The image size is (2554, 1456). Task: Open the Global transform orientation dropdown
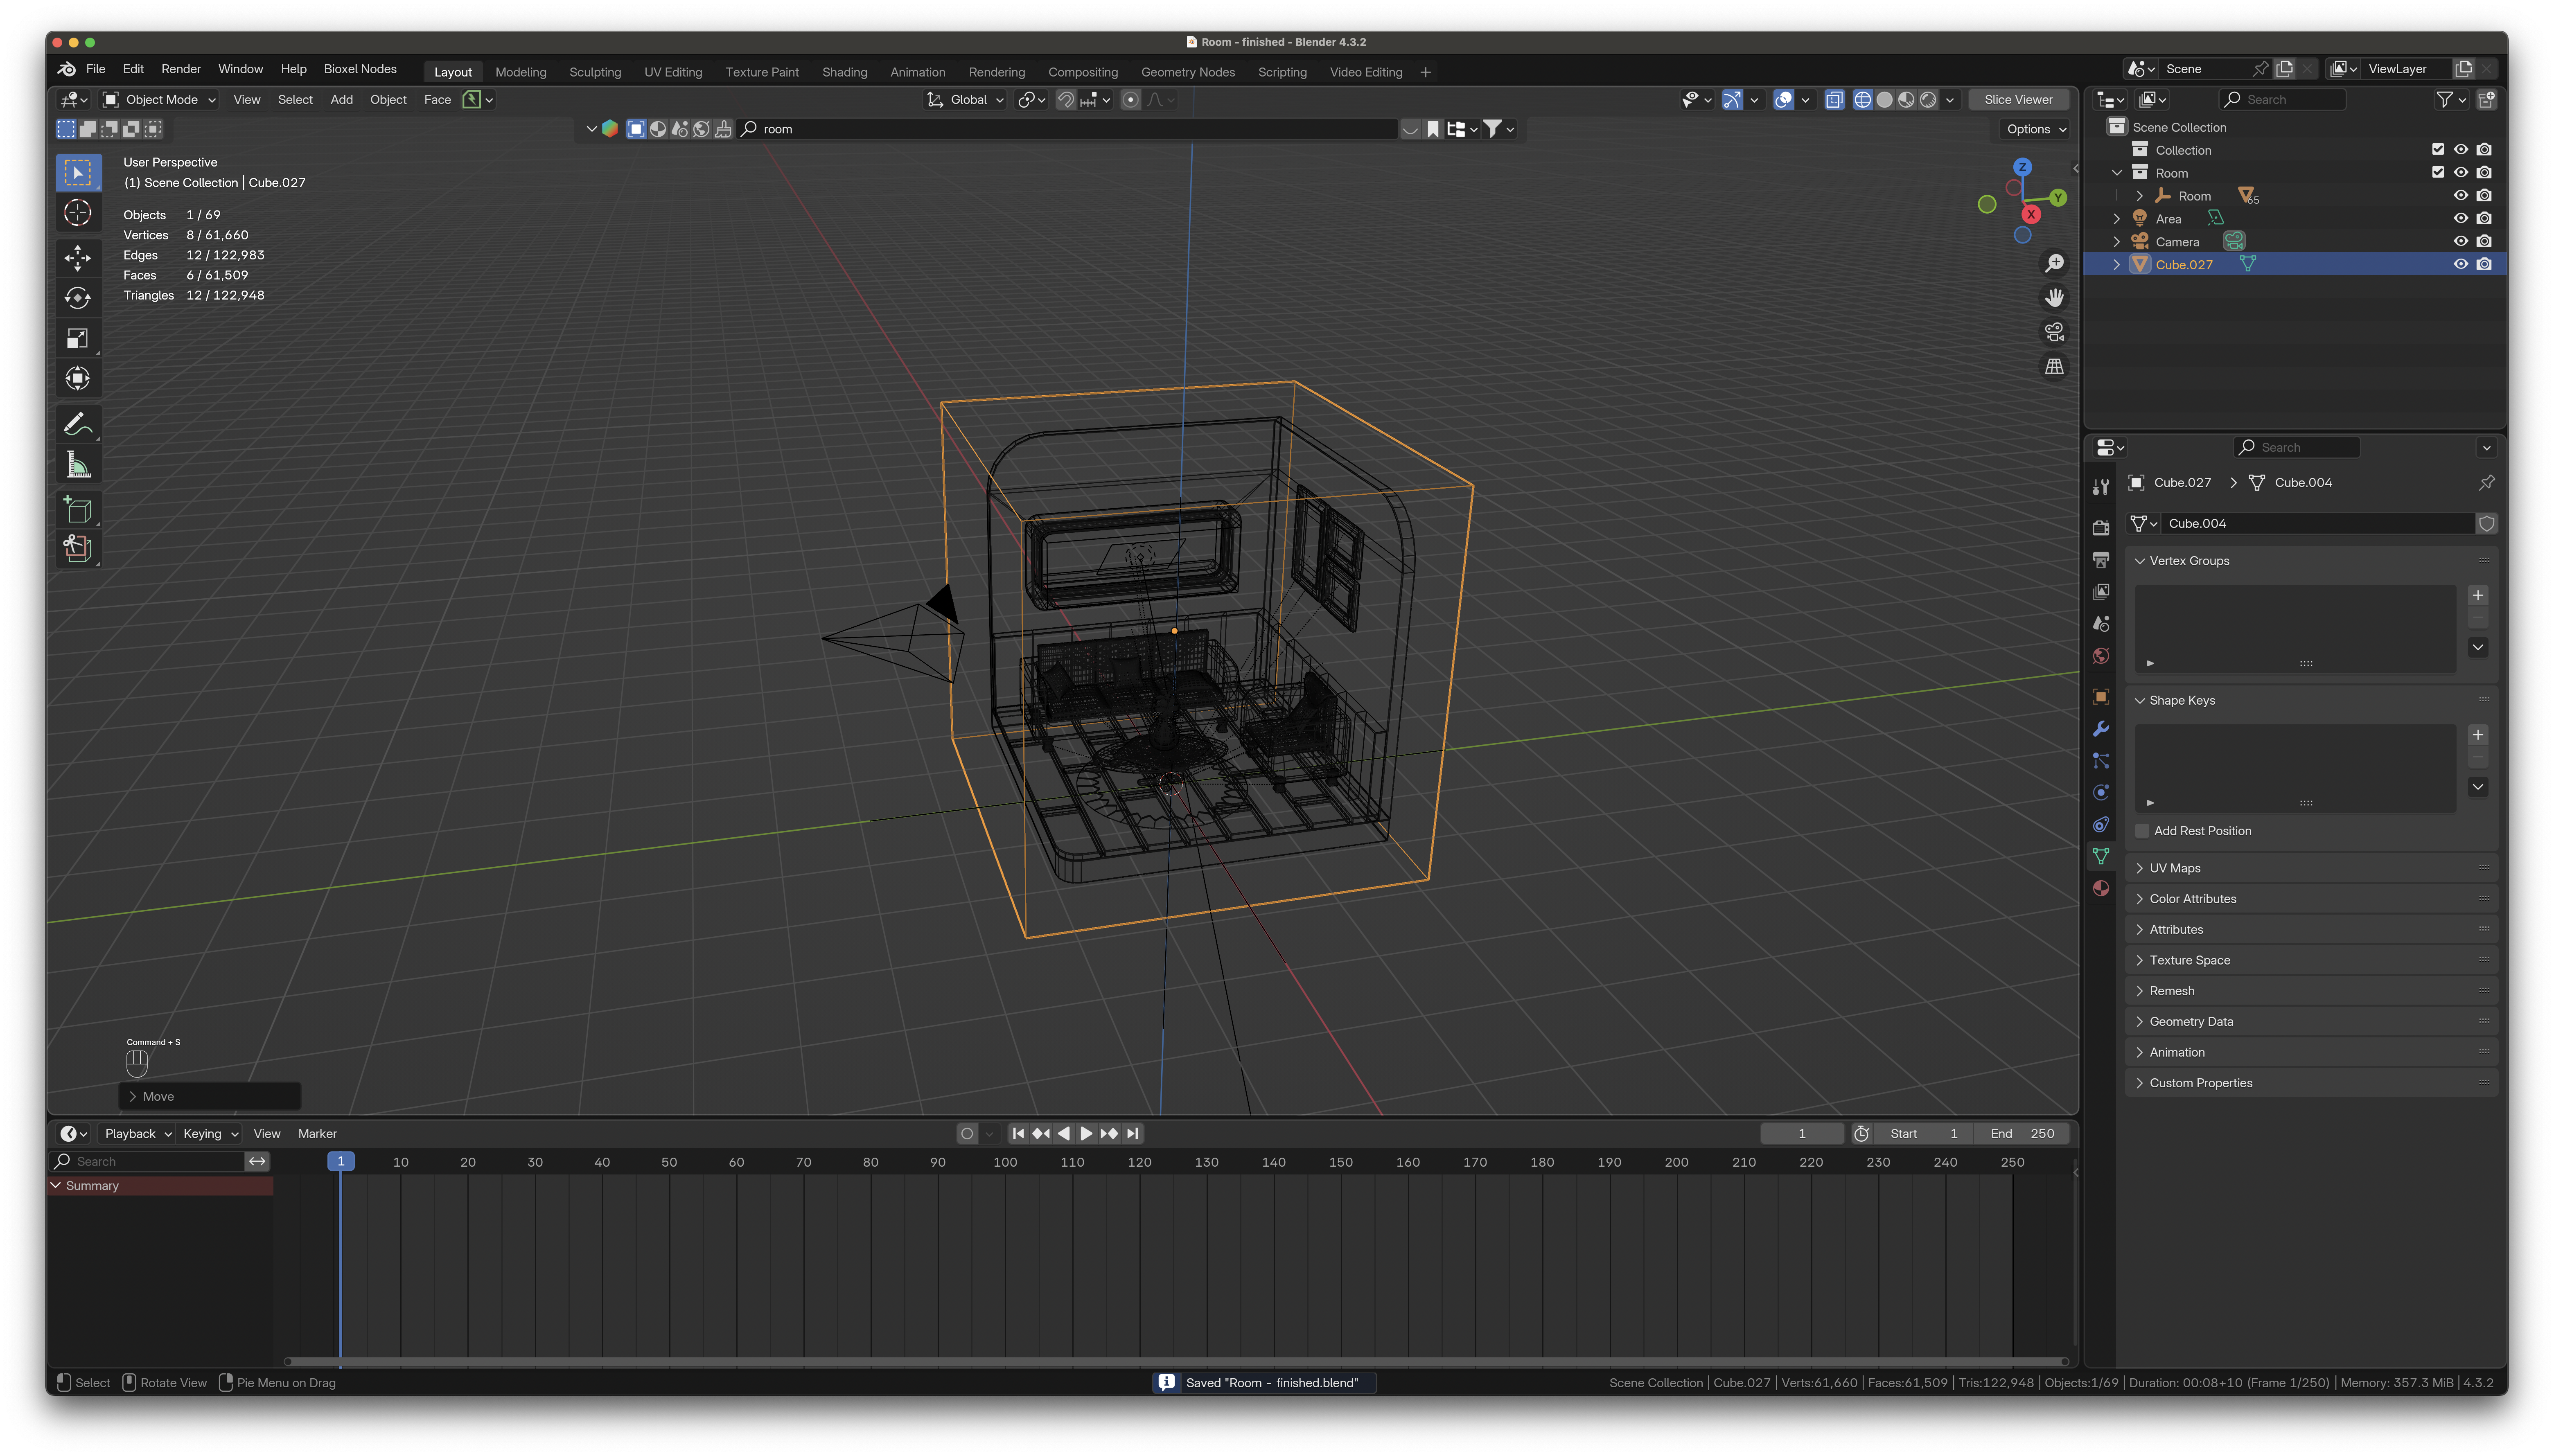965,100
